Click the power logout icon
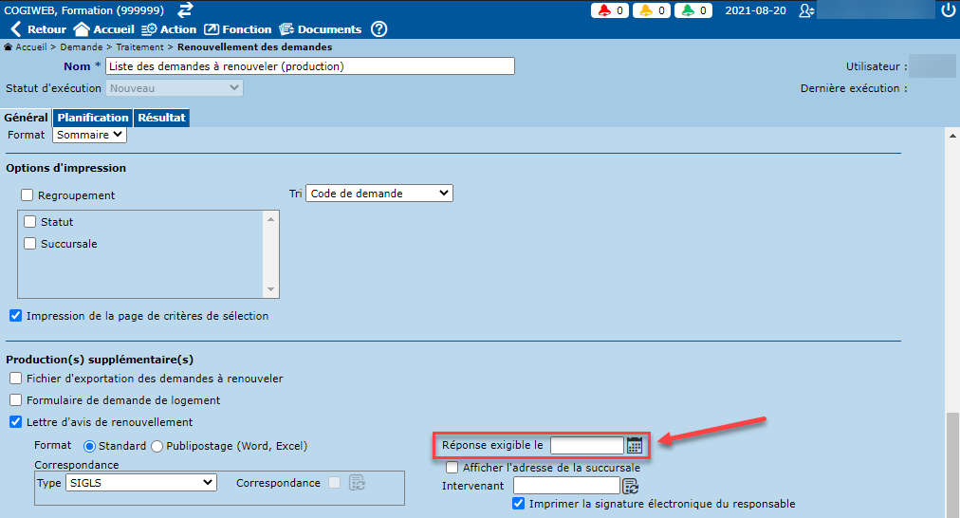 pos(948,10)
